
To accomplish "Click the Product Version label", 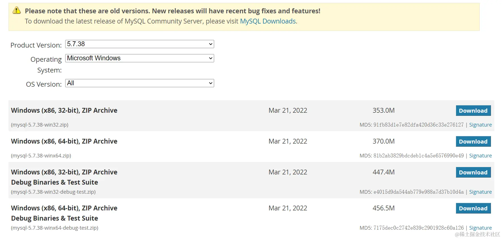I will (36, 45).
